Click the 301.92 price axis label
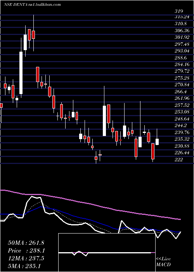Viewport: 194px width, 272px height. (182, 37)
